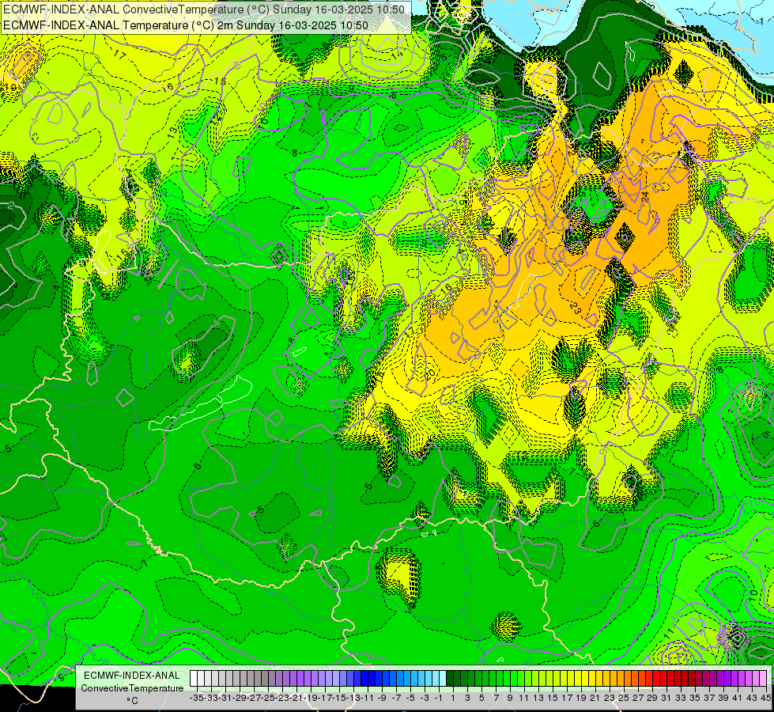Click the contour label '23' in orange area
The image size is (774, 712).
pyautogui.click(x=575, y=308)
